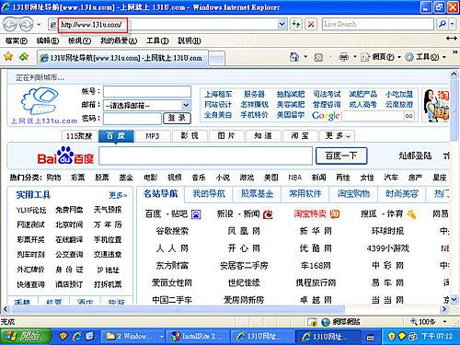460x345 pixels.
Task: Click the NBA hot category link
Action: pos(294,178)
